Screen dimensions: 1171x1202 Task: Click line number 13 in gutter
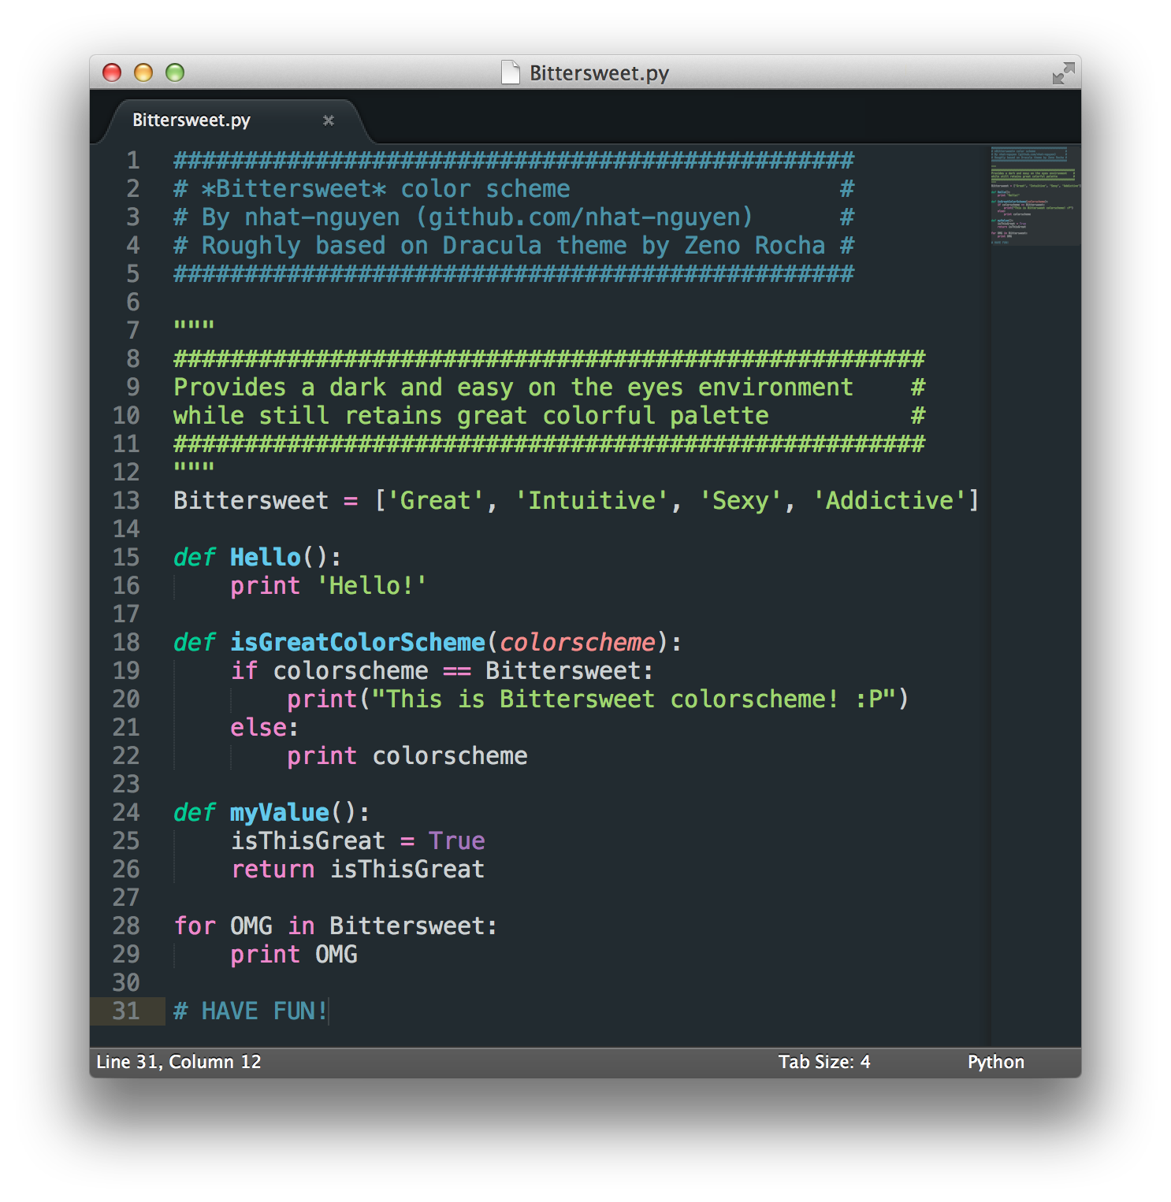tap(126, 501)
